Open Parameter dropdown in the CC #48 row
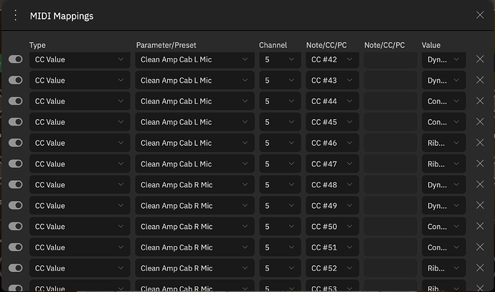Image resolution: width=495 pixels, height=292 pixels. coord(195,184)
